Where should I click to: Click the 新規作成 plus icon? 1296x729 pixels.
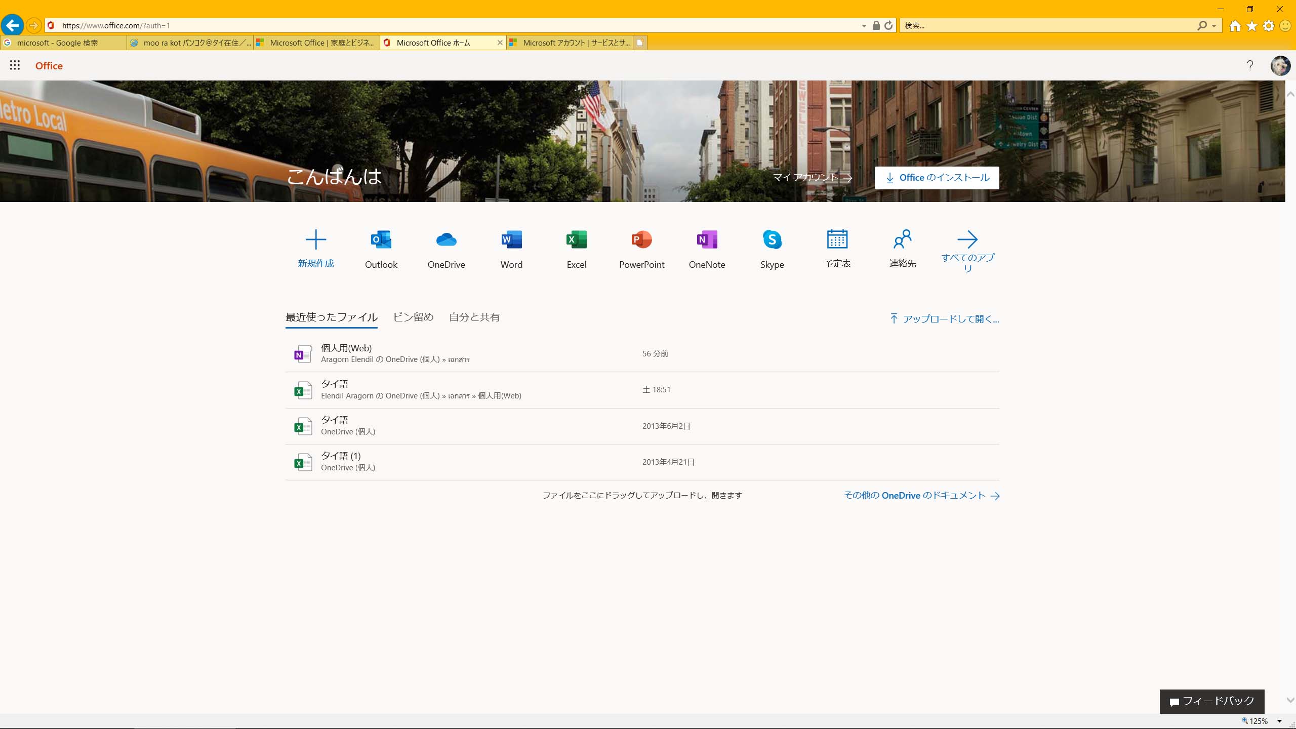tap(316, 239)
